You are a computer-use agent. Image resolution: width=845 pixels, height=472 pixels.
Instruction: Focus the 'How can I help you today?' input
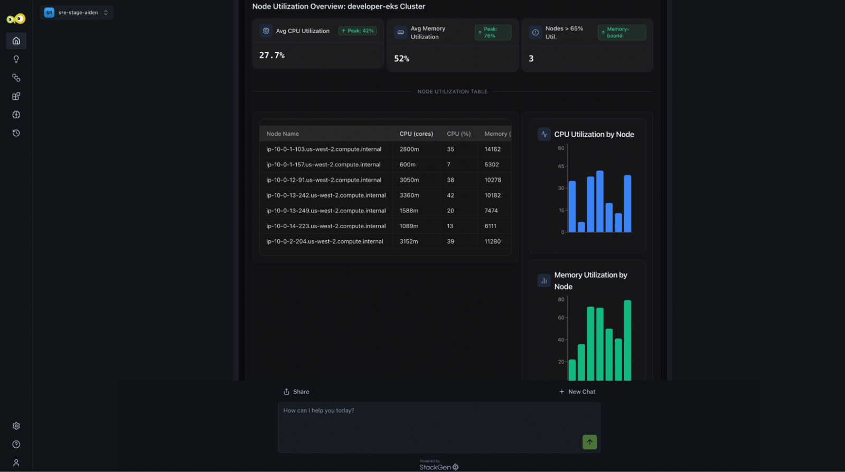pos(439,427)
